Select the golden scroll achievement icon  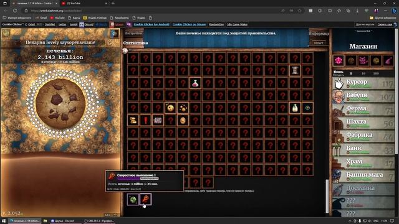(133, 120)
